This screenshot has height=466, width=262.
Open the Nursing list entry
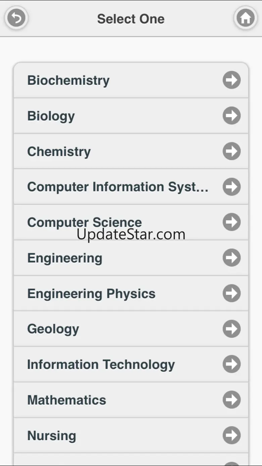click(52, 436)
